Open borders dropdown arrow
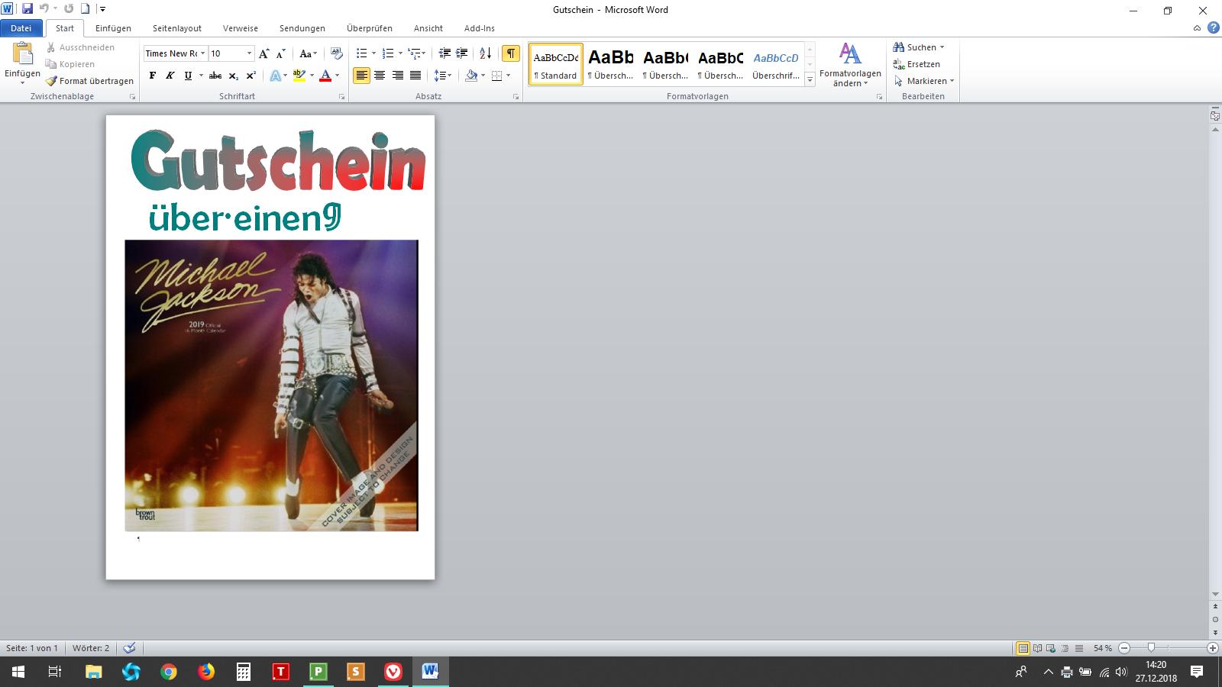This screenshot has height=687, width=1222. click(x=508, y=76)
